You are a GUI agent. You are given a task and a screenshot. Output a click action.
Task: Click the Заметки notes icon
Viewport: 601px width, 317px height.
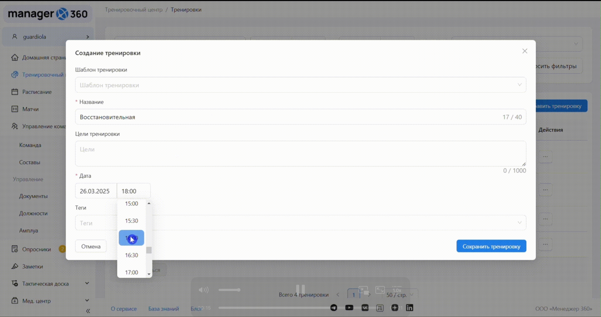(15, 266)
